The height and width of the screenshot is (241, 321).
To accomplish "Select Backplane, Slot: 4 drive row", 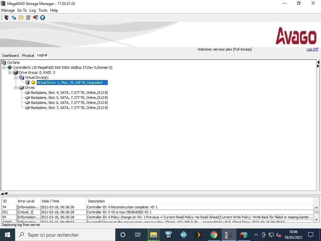I will tap(69, 93).
